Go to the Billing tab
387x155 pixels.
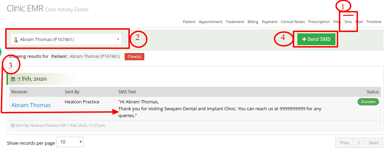[253, 22]
